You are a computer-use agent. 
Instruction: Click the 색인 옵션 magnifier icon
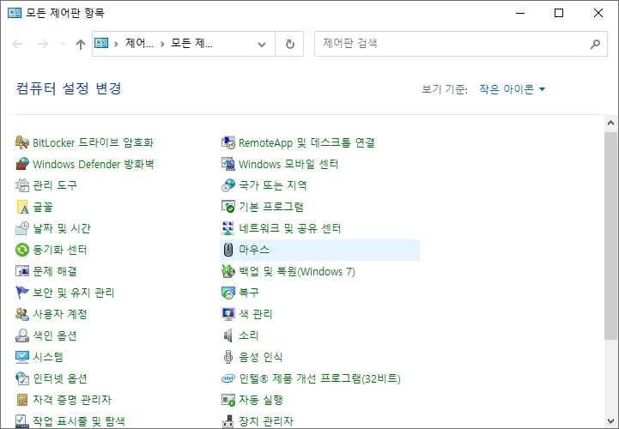click(x=22, y=335)
